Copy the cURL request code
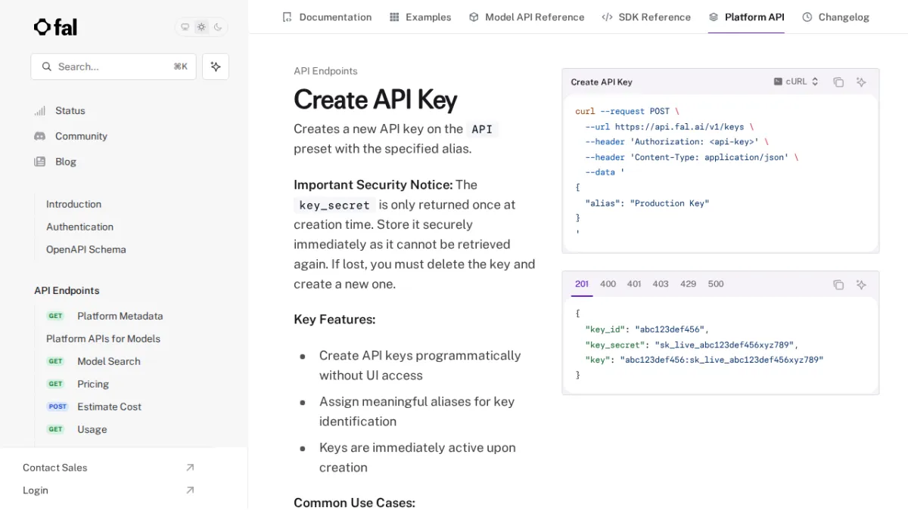908x510 pixels. (838, 82)
